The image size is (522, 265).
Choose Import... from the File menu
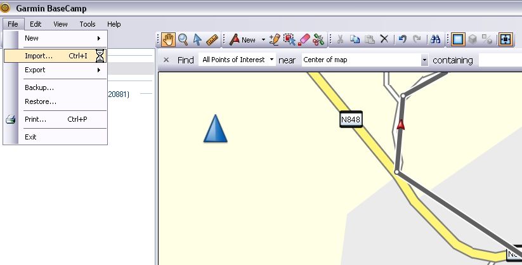coord(55,56)
